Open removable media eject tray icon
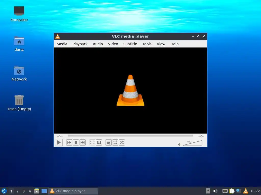 tap(208, 191)
